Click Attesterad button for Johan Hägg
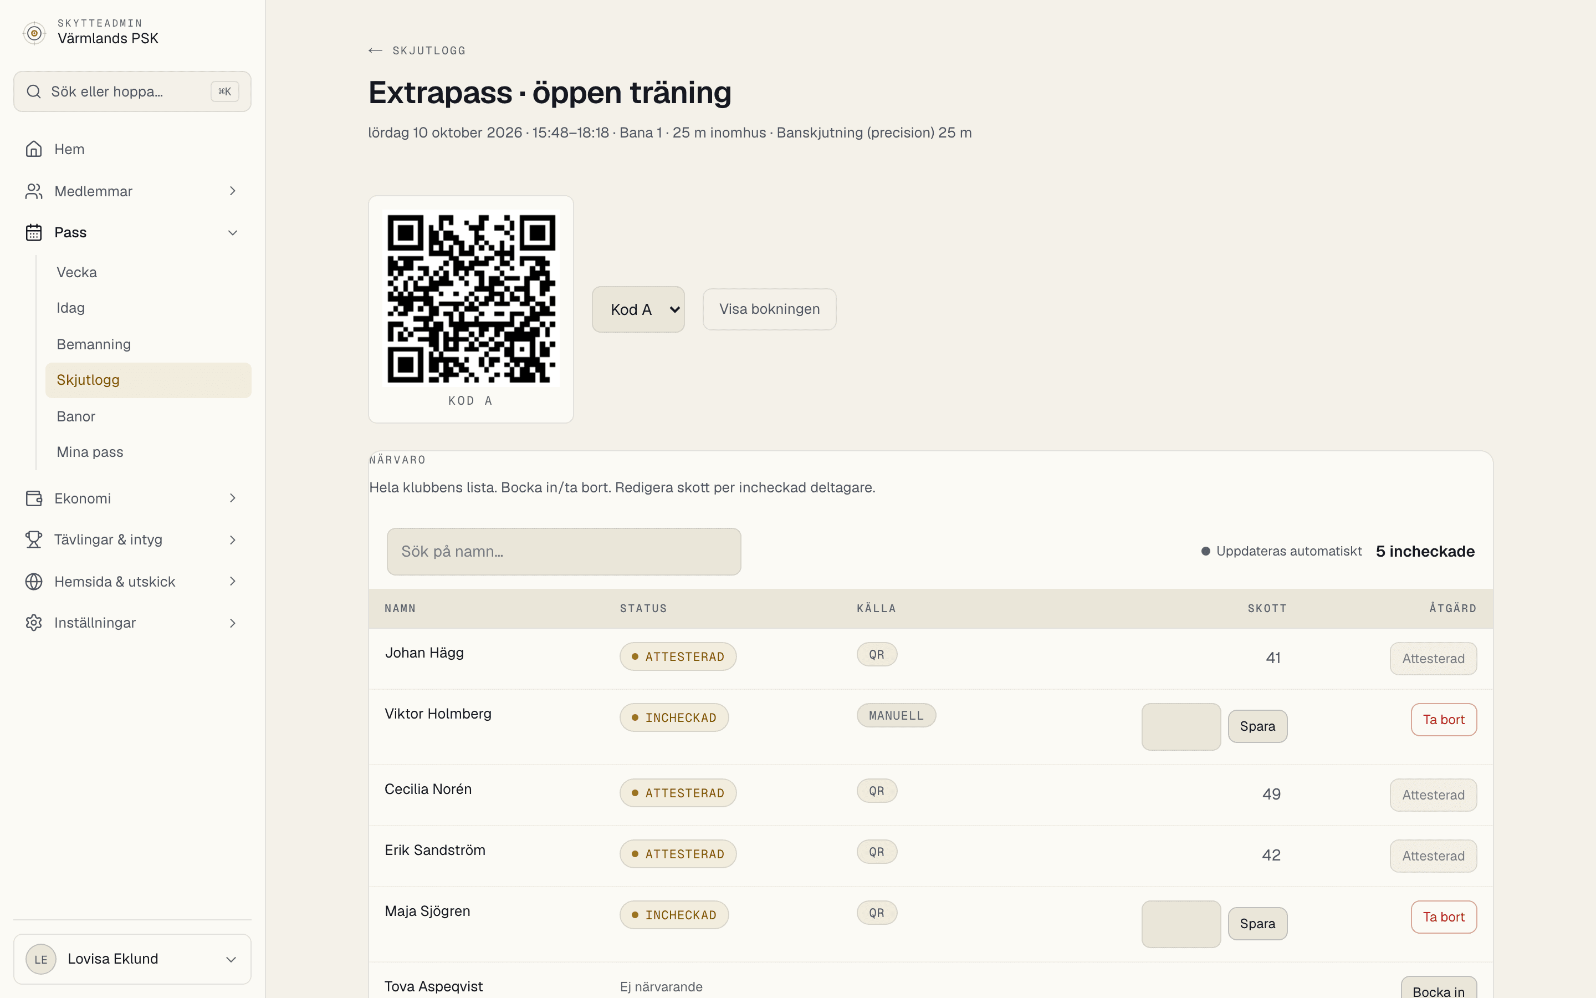 point(1433,659)
